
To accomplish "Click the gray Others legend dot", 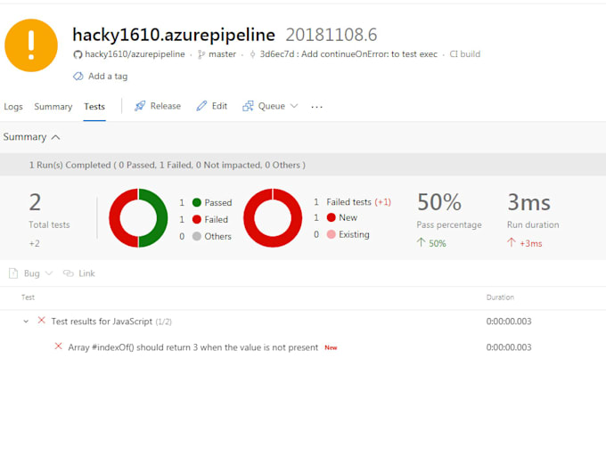I will (x=197, y=236).
